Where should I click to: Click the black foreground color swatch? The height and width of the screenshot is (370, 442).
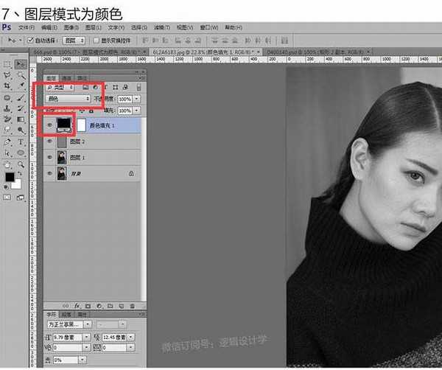(x=10, y=178)
